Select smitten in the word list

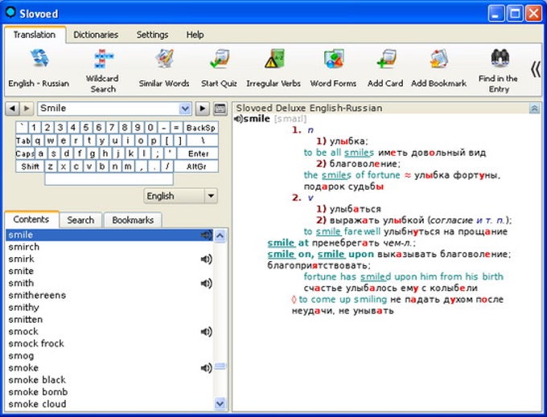109,320
